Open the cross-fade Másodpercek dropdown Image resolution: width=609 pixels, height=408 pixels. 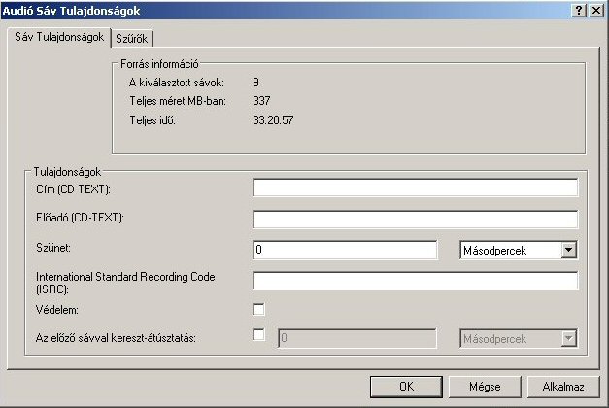coord(569,338)
